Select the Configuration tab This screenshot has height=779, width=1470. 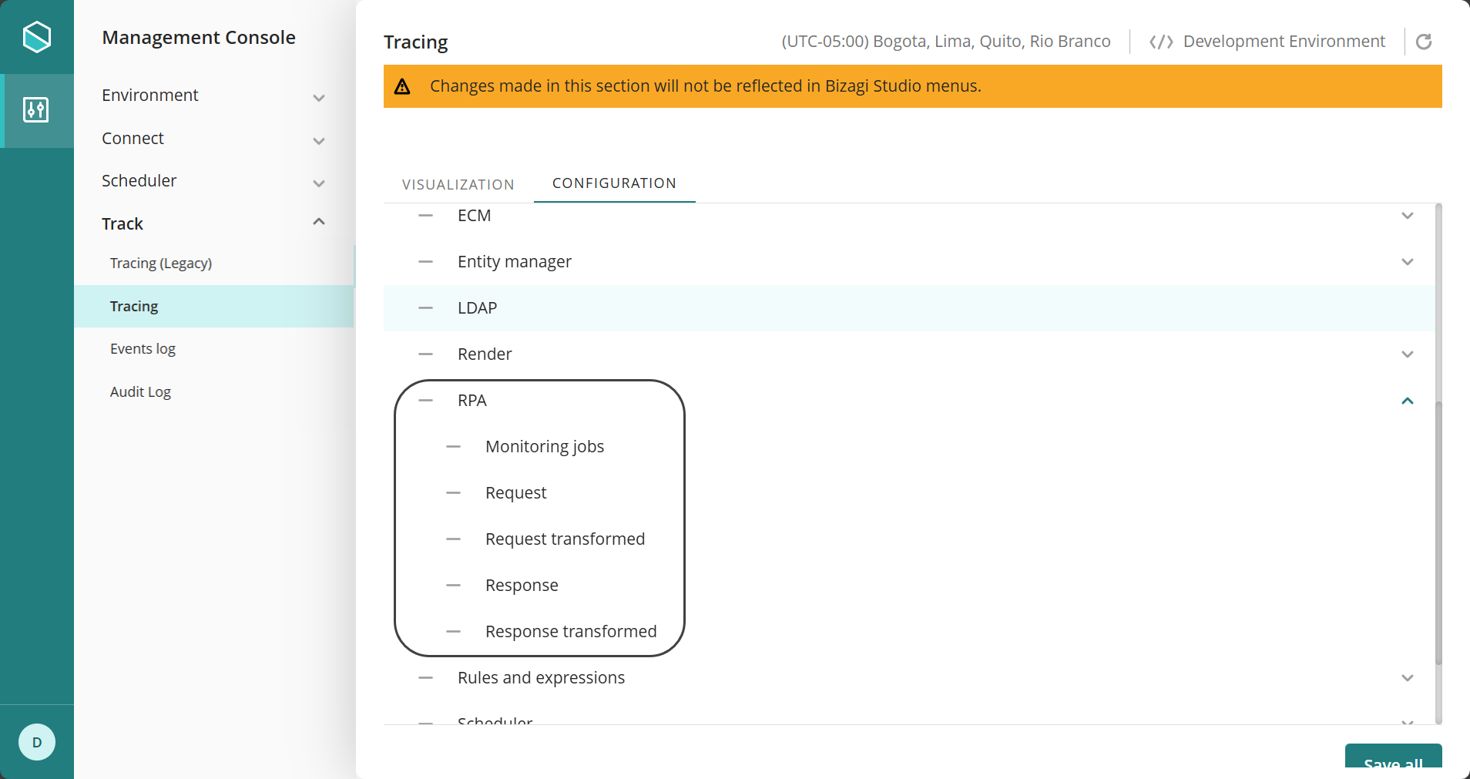coord(614,183)
